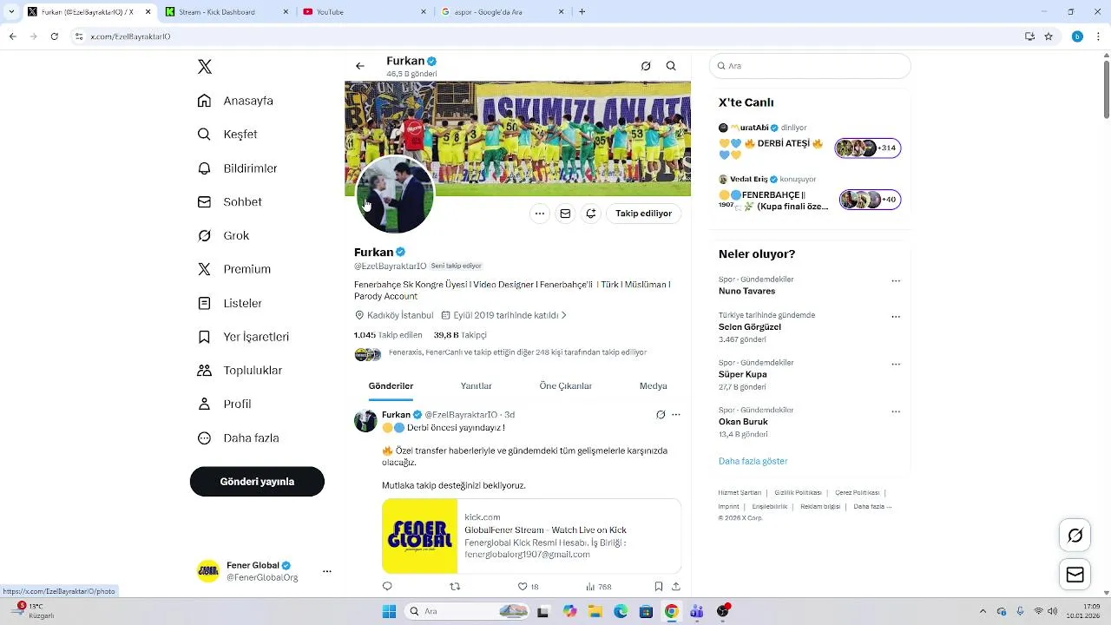The height and width of the screenshot is (625, 1111).
Task: Open Daha fazla circle icon
Action: point(204,438)
